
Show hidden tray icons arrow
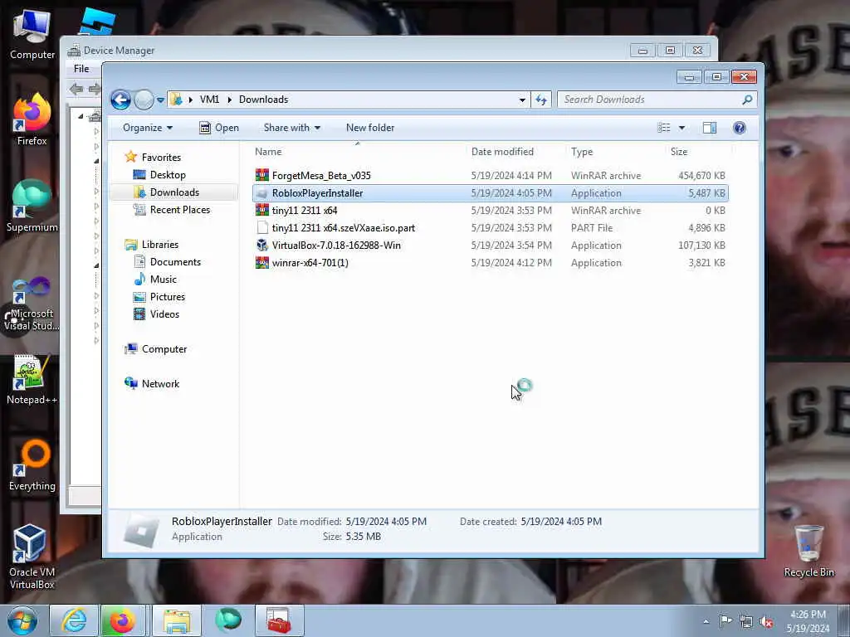(x=706, y=621)
